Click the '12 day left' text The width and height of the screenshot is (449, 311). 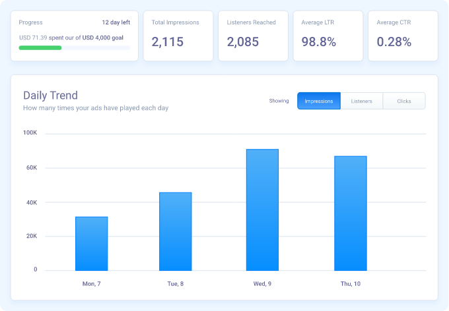coord(116,22)
